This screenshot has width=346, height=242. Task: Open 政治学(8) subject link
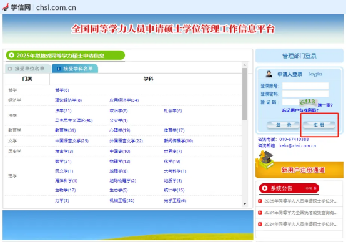coord(119,110)
